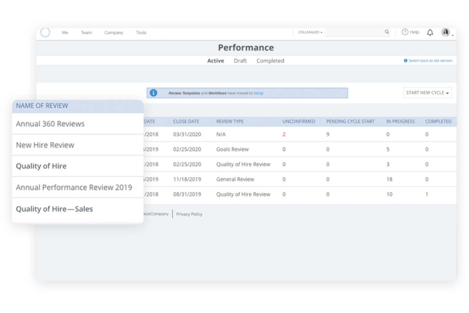Click close date 11/18/2019
Image resolution: width=469 pixels, height=313 pixels.
click(x=187, y=179)
